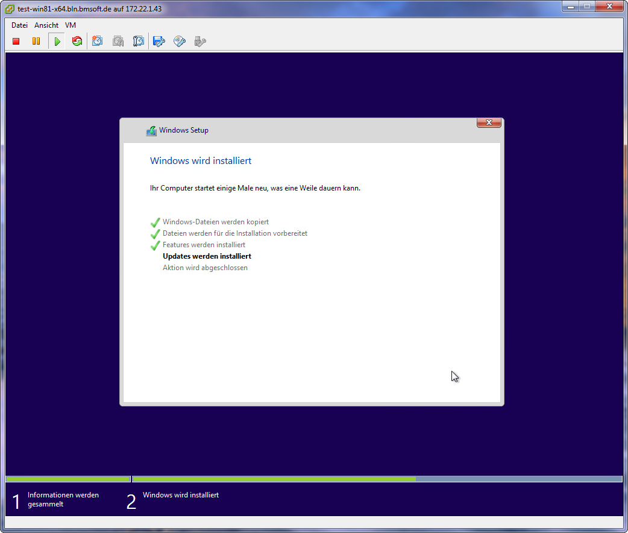628x533 pixels.
Task: Open the VM menu
Action: click(x=71, y=25)
